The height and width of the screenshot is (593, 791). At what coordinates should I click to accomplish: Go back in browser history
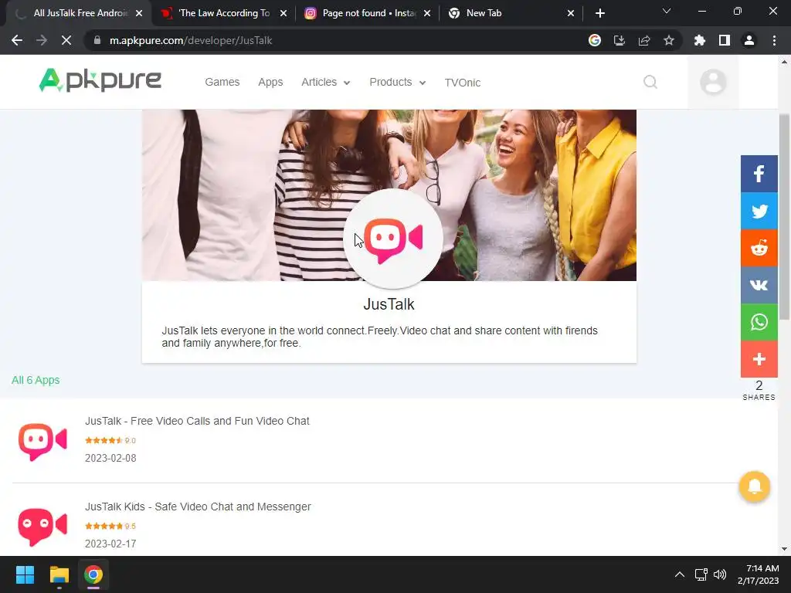click(x=17, y=40)
